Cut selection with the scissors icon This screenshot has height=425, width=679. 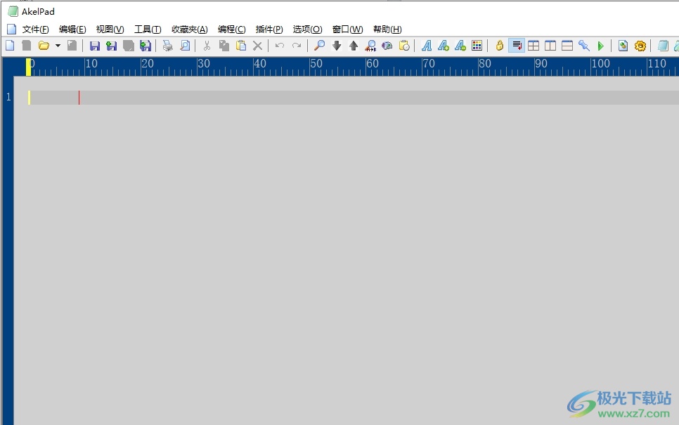(207, 46)
